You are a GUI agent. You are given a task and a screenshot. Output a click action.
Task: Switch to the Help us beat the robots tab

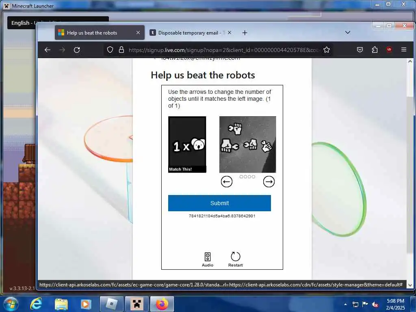tap(100, 32)
